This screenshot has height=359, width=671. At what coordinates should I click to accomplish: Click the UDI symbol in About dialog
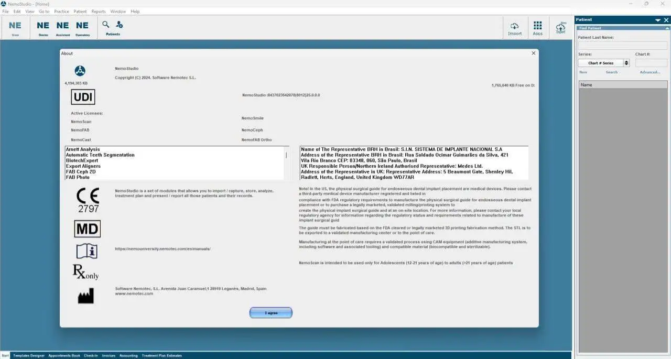83,97
